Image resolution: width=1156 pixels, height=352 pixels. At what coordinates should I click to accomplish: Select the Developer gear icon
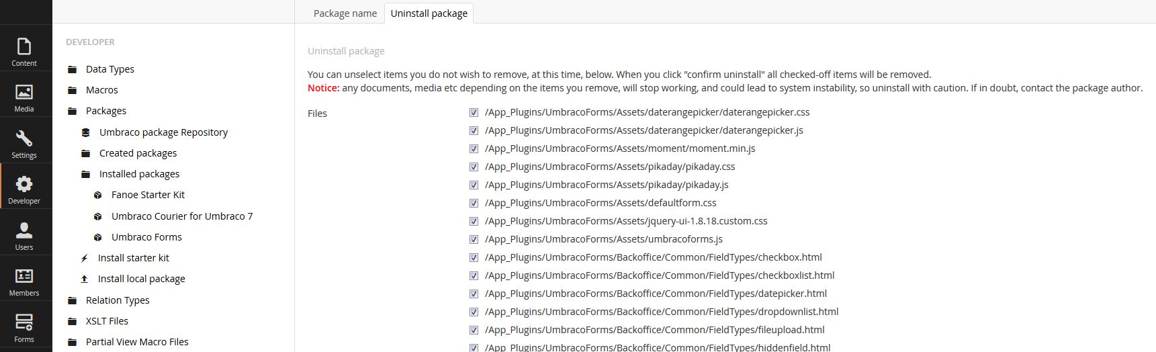tap(24, 184)
